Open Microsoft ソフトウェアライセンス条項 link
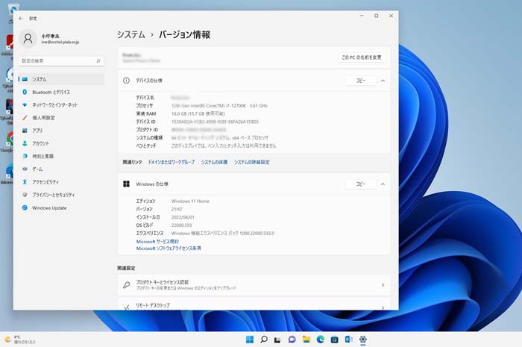522x347 pixels. tap(169, 248)
